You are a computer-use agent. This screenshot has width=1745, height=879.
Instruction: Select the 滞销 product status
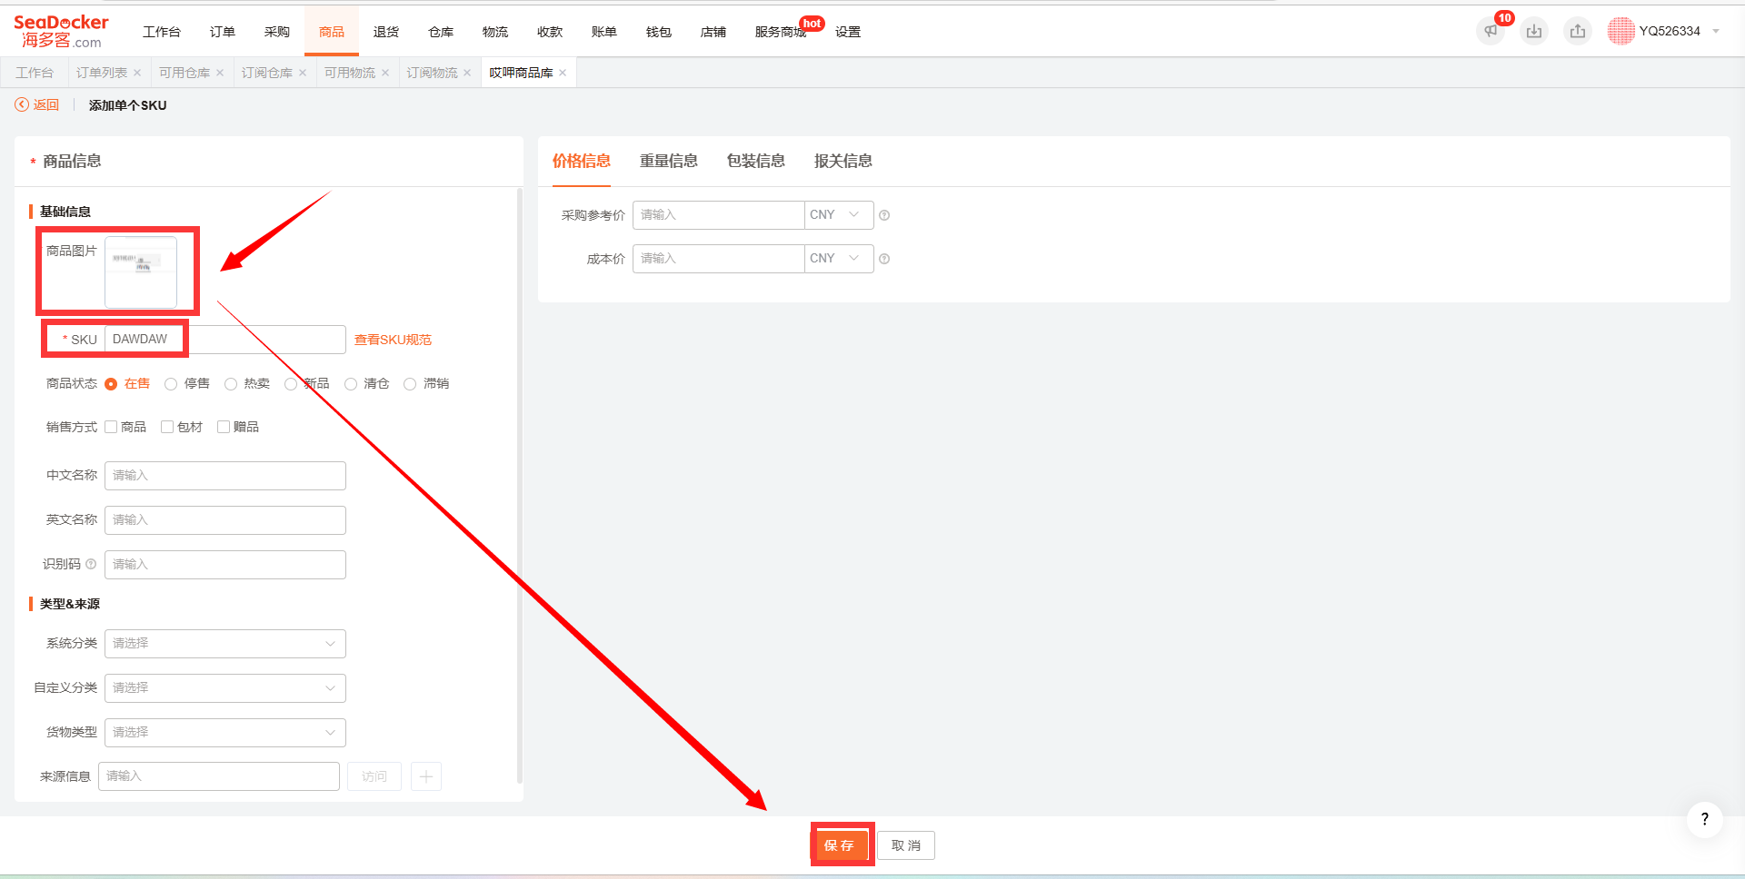click(x=410, y=384)
